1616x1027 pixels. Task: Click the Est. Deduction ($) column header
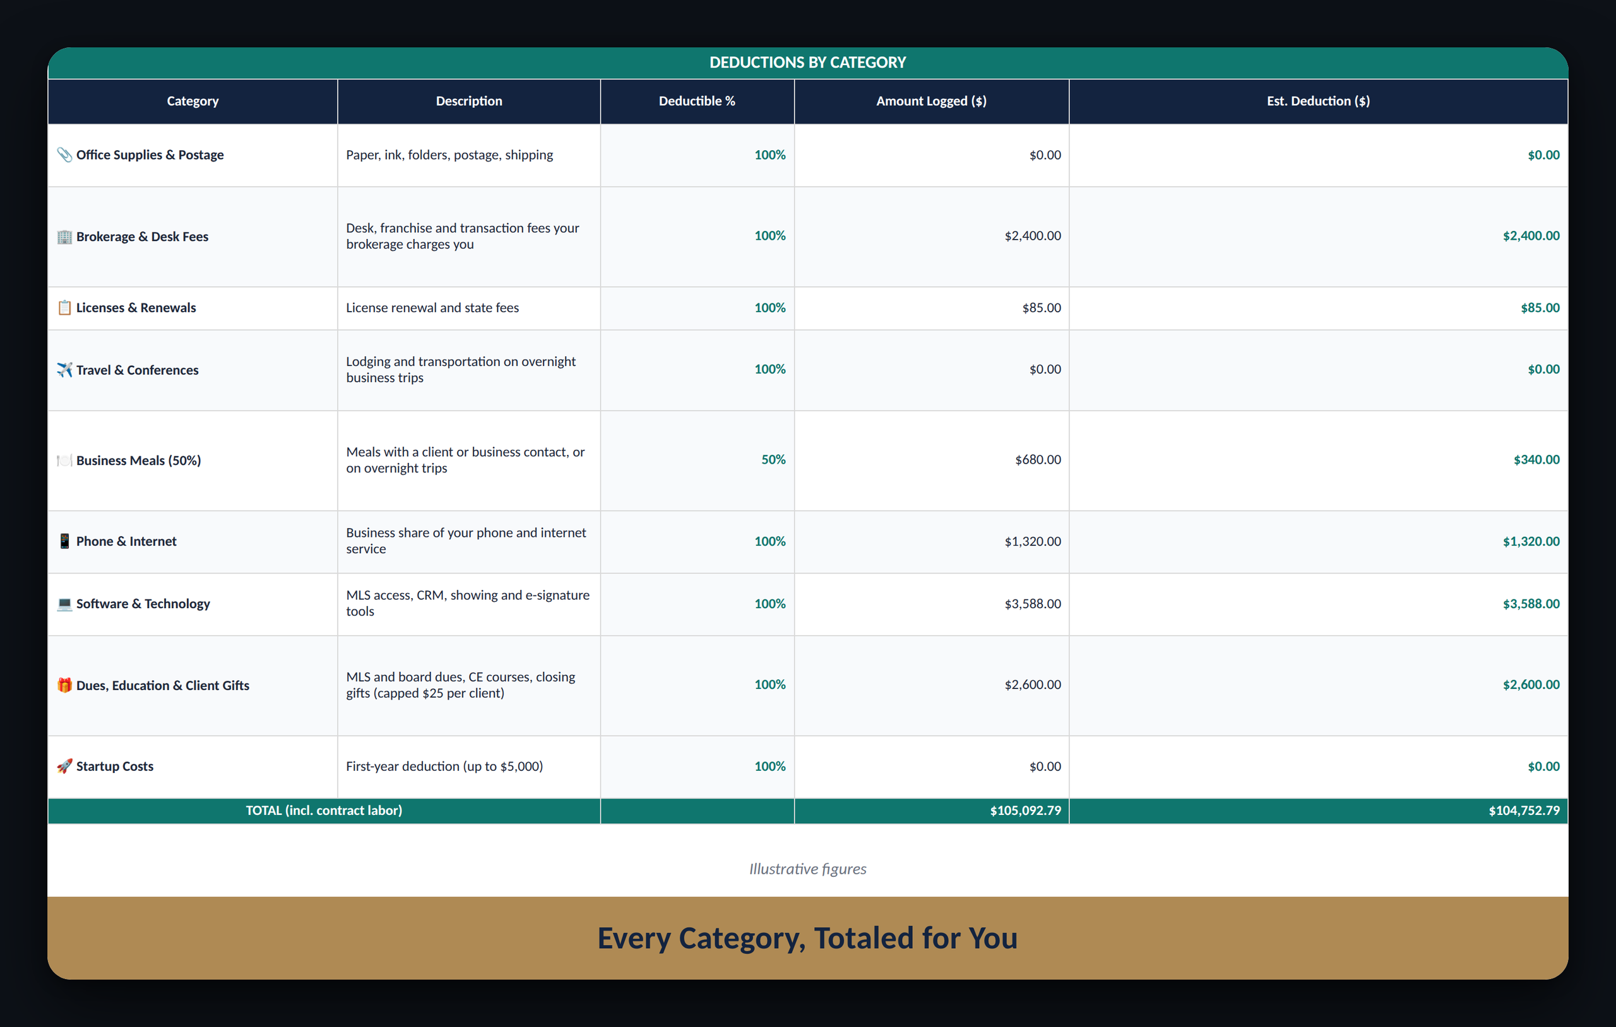(x=1319, y=102)
